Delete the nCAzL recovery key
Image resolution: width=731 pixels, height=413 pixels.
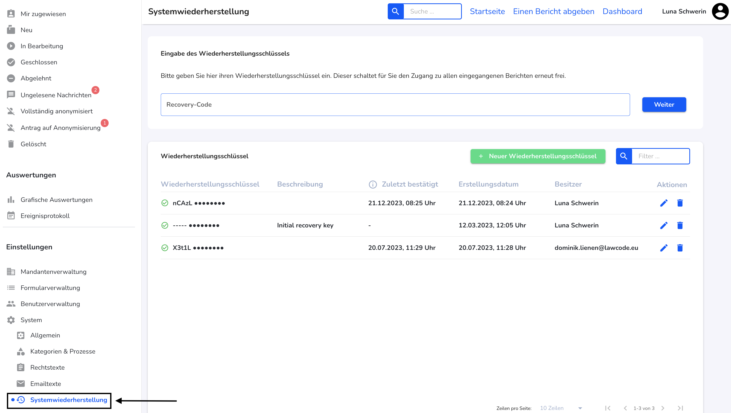point(680,203)
